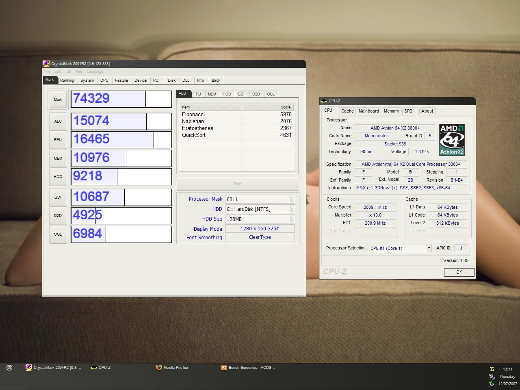The width and height of the screenshot is (520, 390).
Task: Click the CPU-Z title bar icon
Action: pos(323,101)
